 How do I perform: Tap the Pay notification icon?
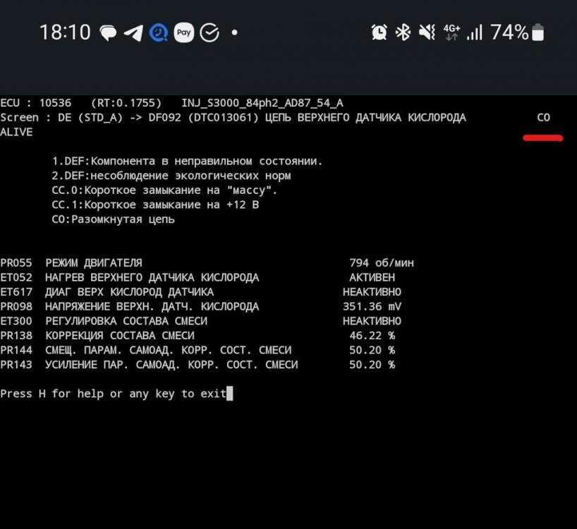click(184, 32)
